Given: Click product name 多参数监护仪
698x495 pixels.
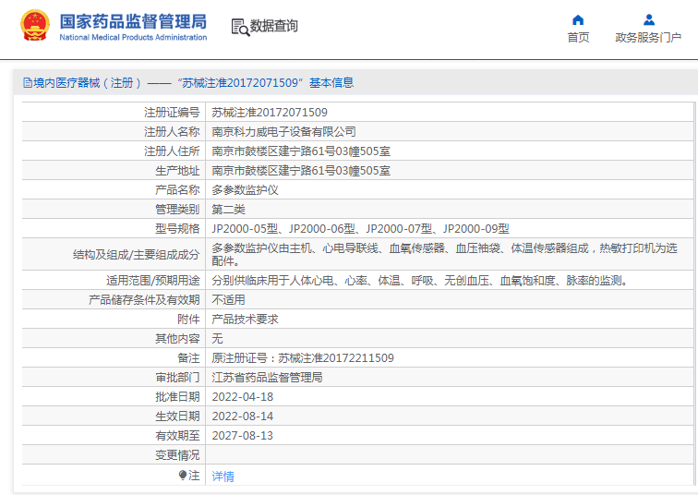Looking at the screenshot, I should pos(245,190).
